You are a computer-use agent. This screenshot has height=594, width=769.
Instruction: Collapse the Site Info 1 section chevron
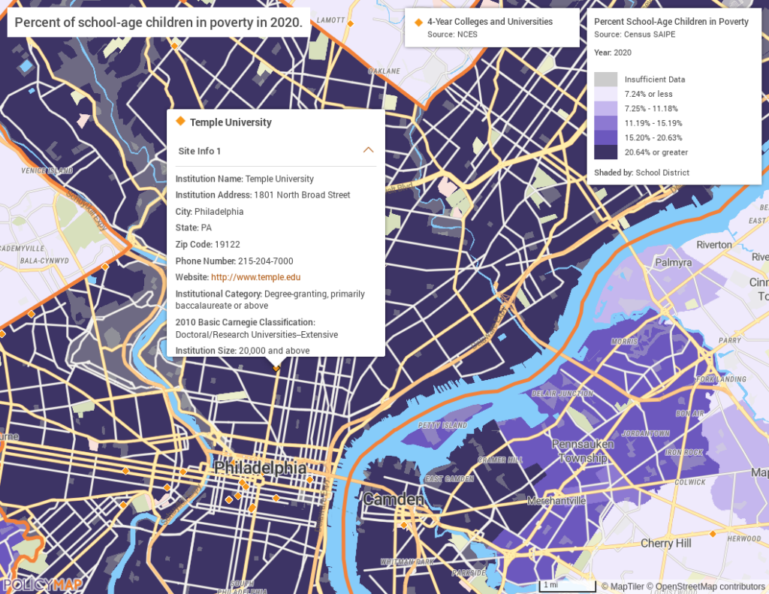[x=368, y=150]
